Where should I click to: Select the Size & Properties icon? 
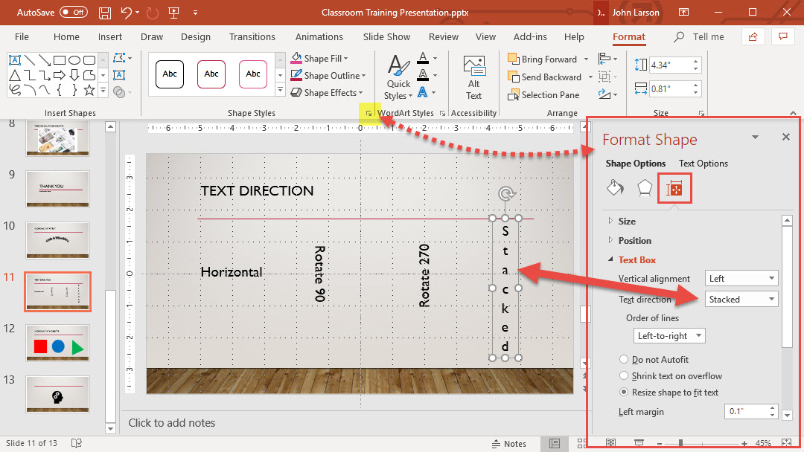point(674,189)
